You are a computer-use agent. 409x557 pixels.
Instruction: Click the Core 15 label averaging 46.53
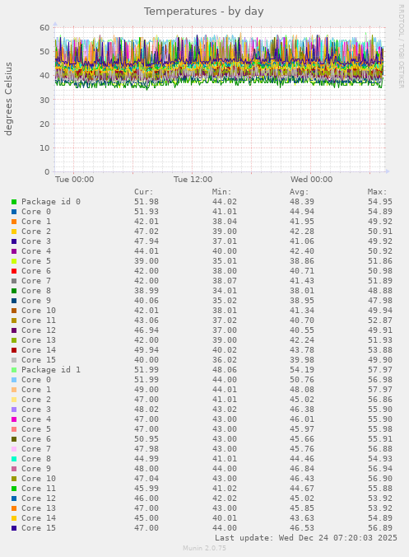pyautogui.click(x=39, y=528)
